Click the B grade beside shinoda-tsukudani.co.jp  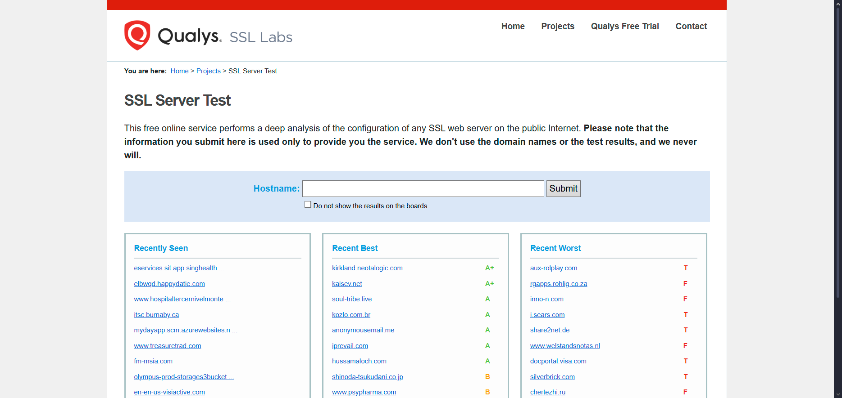pyautogui.click(x=487, y=377)
